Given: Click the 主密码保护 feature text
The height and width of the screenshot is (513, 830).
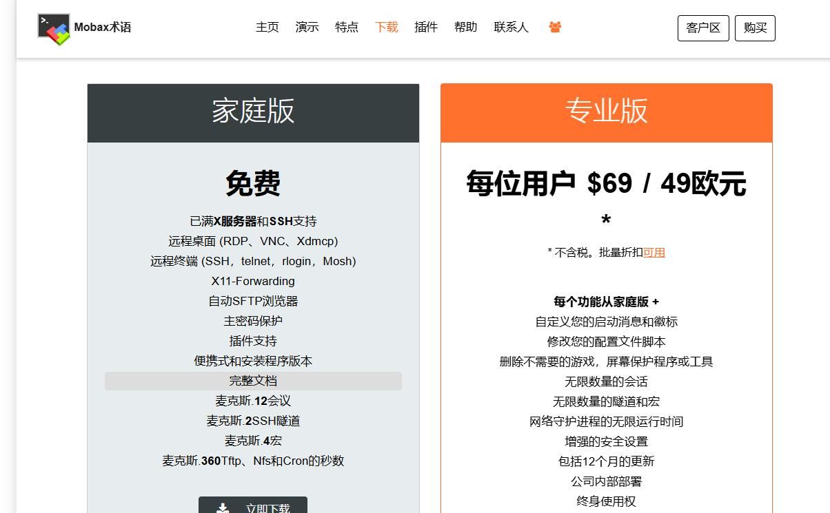Looking at the screenshot, I should (253, 321).
